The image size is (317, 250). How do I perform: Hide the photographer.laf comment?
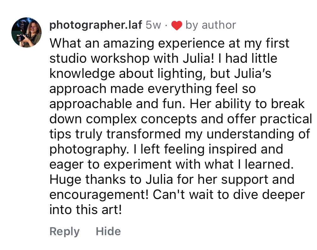tap(108, 232)
